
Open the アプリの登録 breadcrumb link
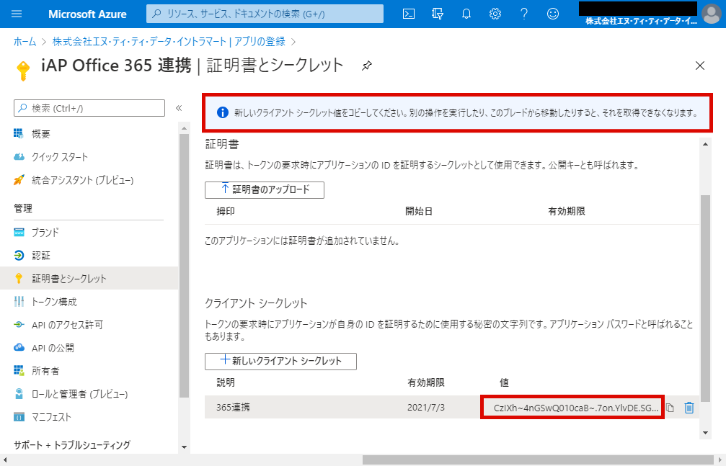pos(260,42)
